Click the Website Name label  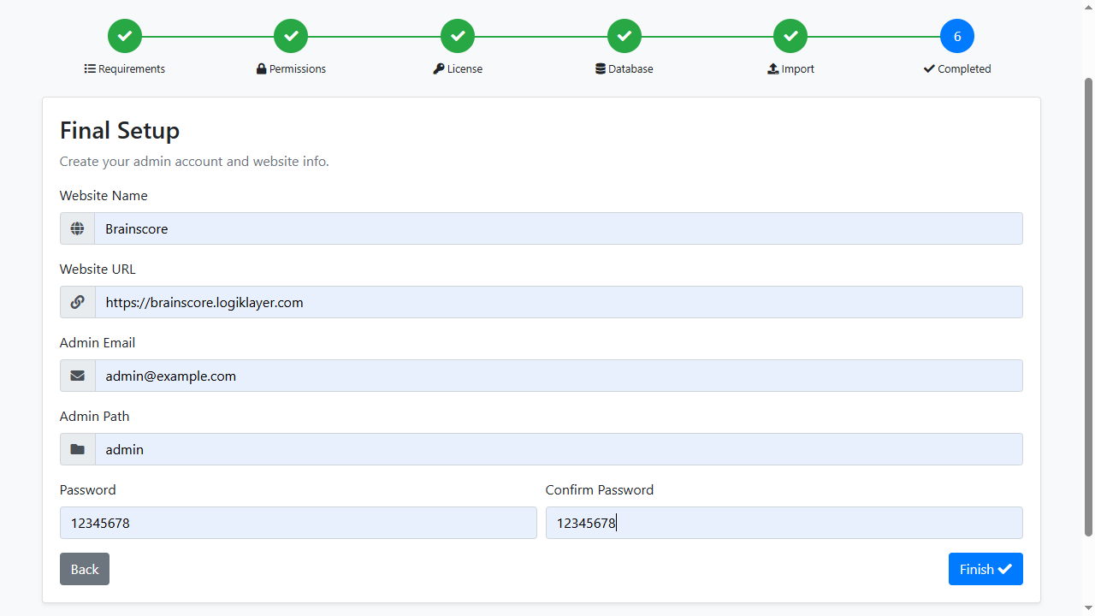(x=104, y=196)
